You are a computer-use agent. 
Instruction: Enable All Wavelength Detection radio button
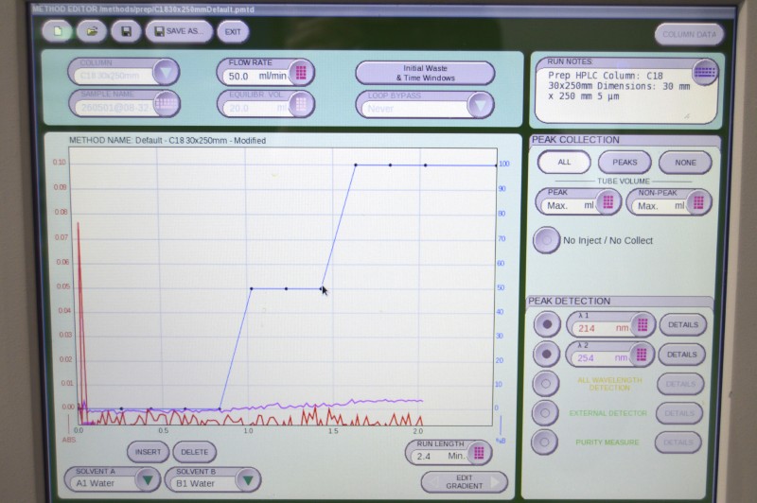(546, 384)
